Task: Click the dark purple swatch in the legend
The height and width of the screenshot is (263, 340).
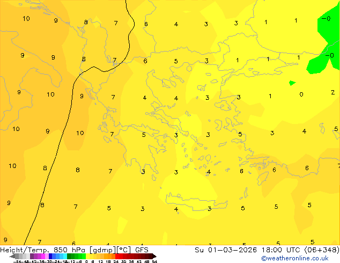Action: (x=32, y=256)
